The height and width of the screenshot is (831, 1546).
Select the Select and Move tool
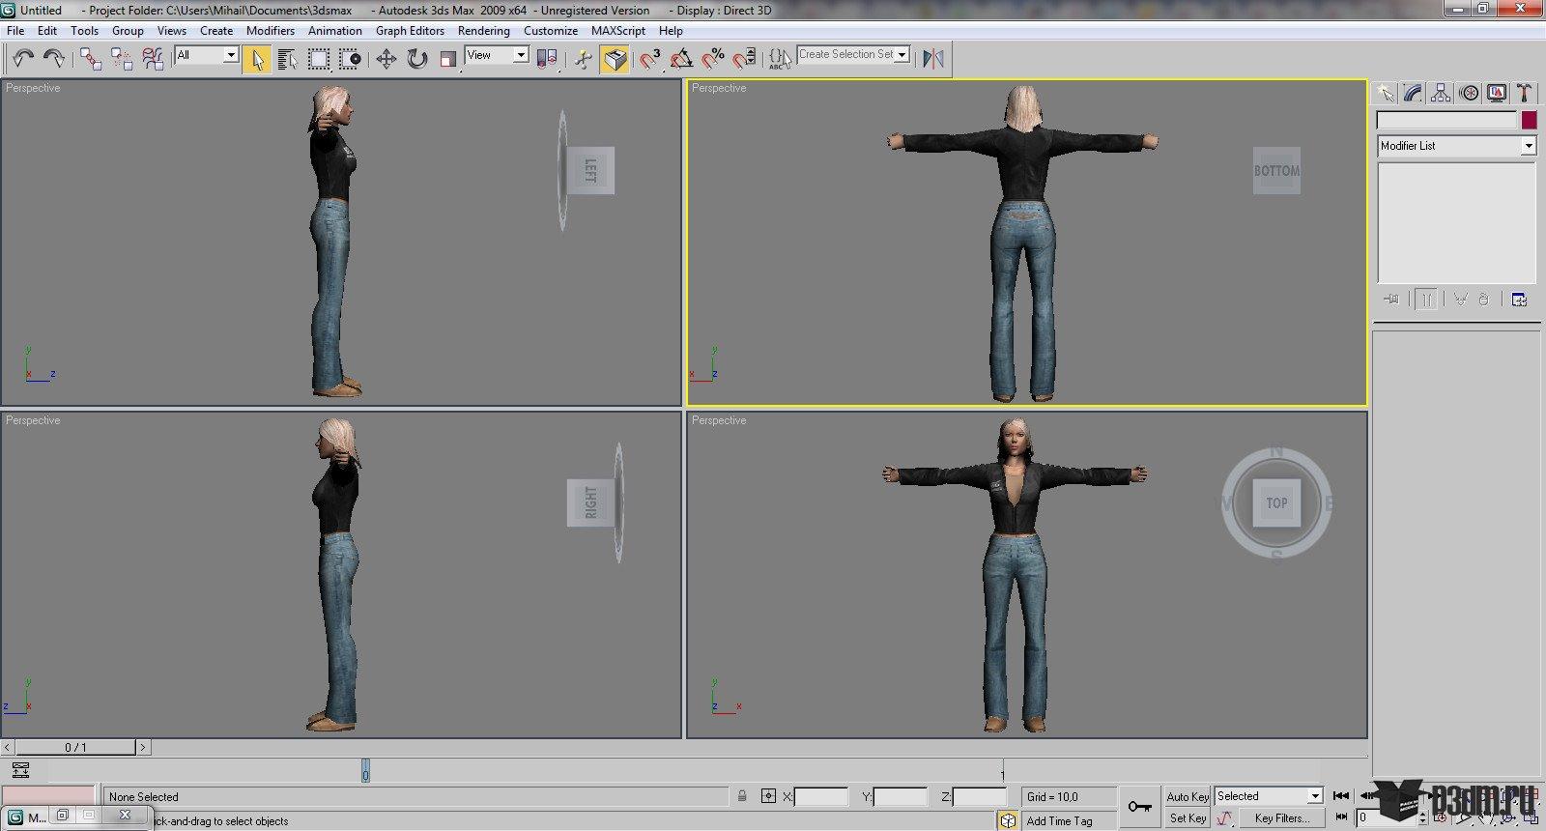pos(386,59)
